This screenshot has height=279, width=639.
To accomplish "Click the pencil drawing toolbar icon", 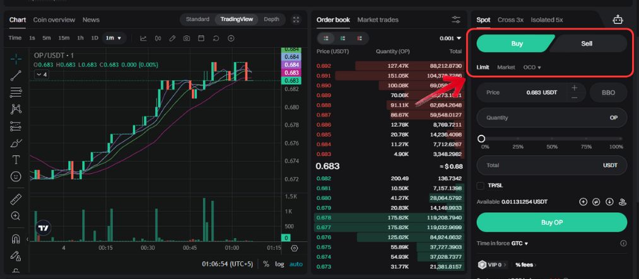I will coord(172,38).
